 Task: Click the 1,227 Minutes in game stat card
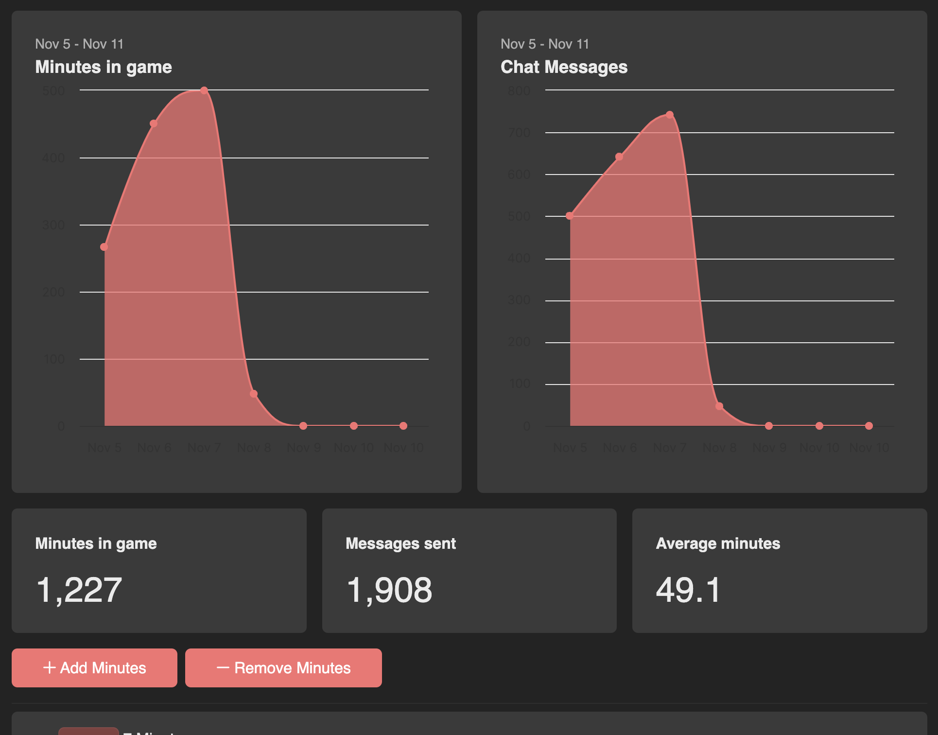coord(159,570)
